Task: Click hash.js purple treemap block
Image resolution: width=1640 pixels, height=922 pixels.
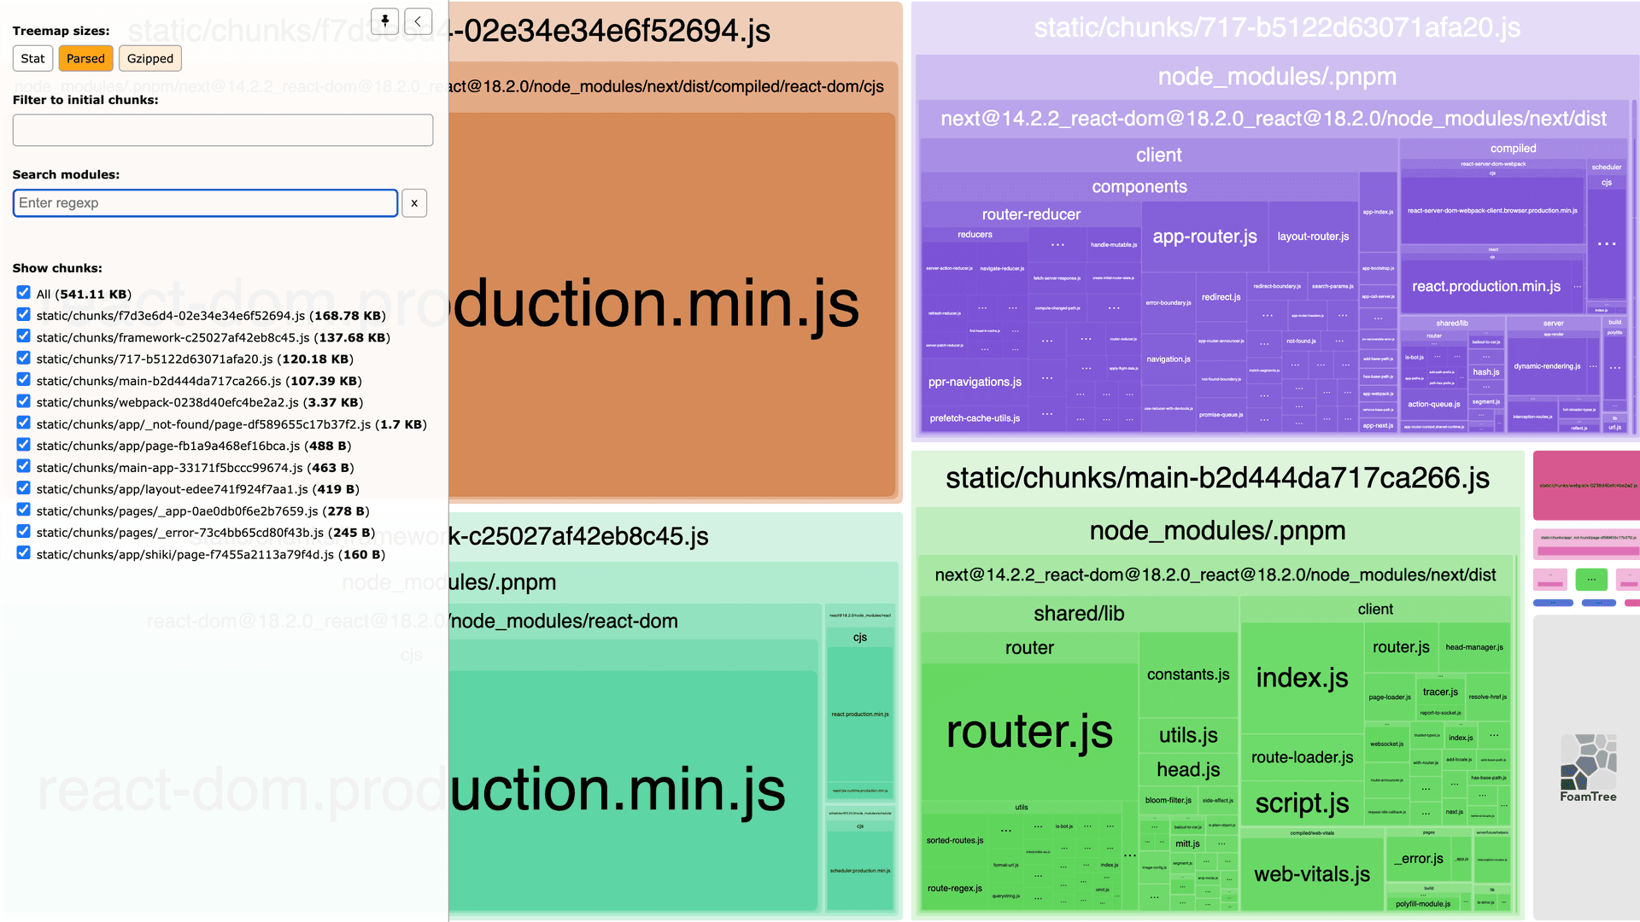Action: 1485,372
